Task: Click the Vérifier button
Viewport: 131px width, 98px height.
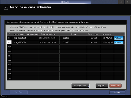Action: point(19,92)
